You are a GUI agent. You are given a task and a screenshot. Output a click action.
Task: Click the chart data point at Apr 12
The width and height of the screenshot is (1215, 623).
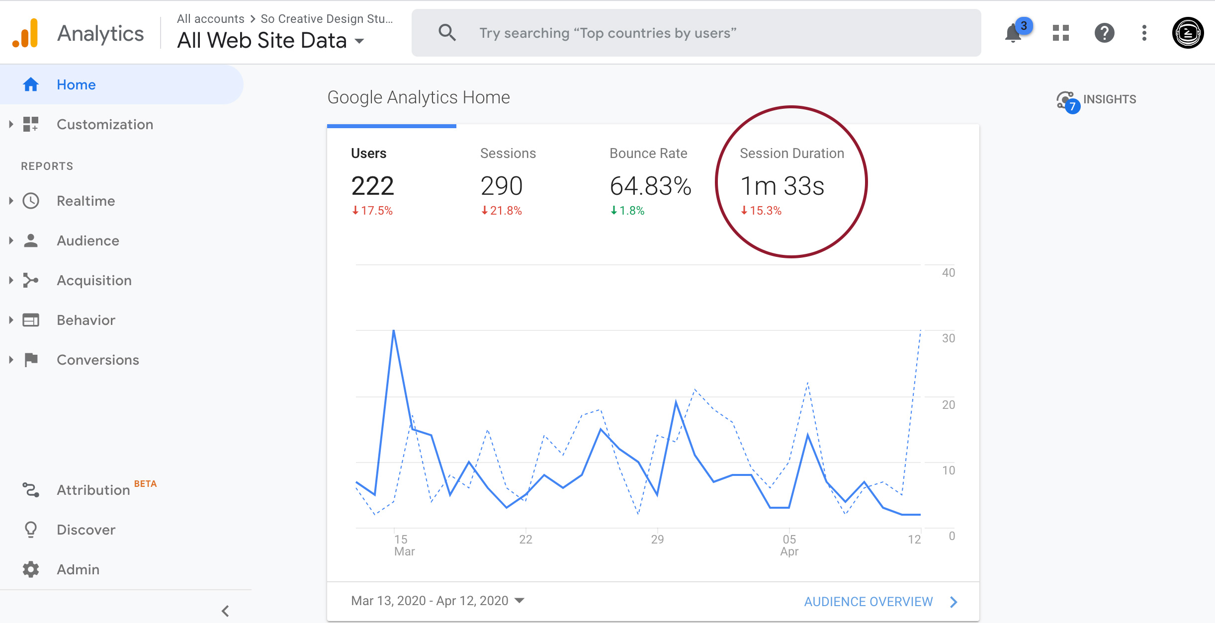pyautogui.click(x=920, y=515)
